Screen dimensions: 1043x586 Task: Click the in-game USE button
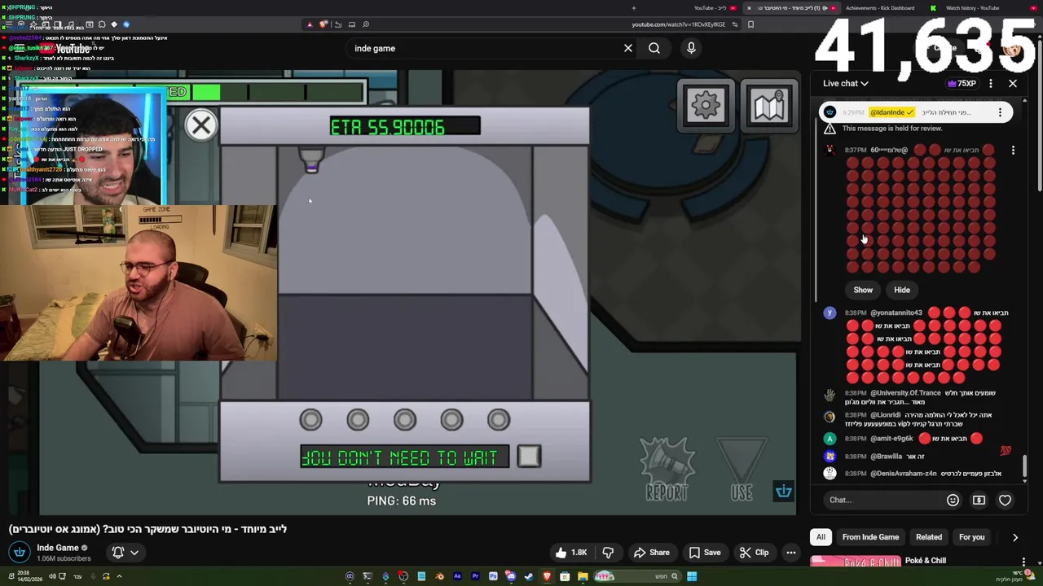click(x=741, y=470)
